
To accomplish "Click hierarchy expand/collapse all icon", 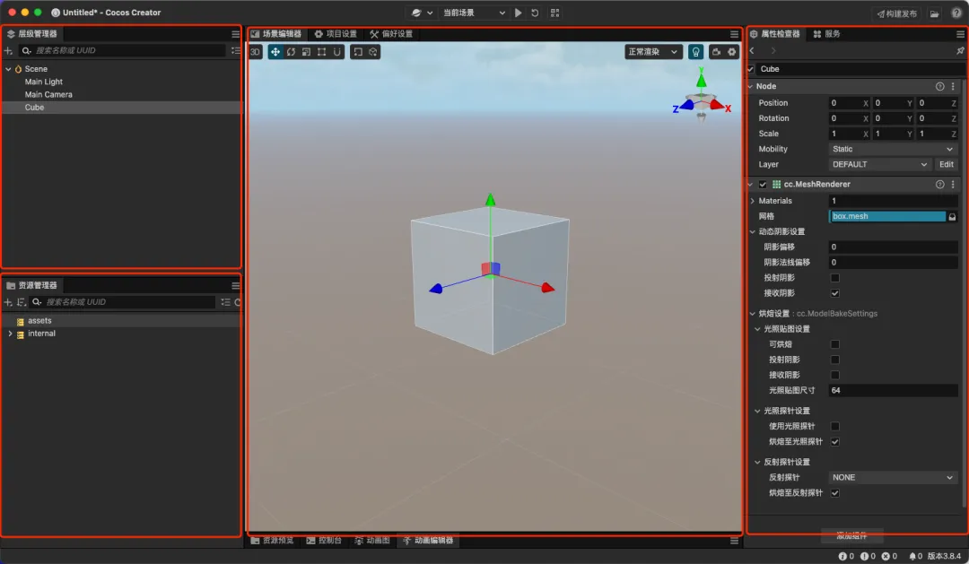I will [235, 50].
